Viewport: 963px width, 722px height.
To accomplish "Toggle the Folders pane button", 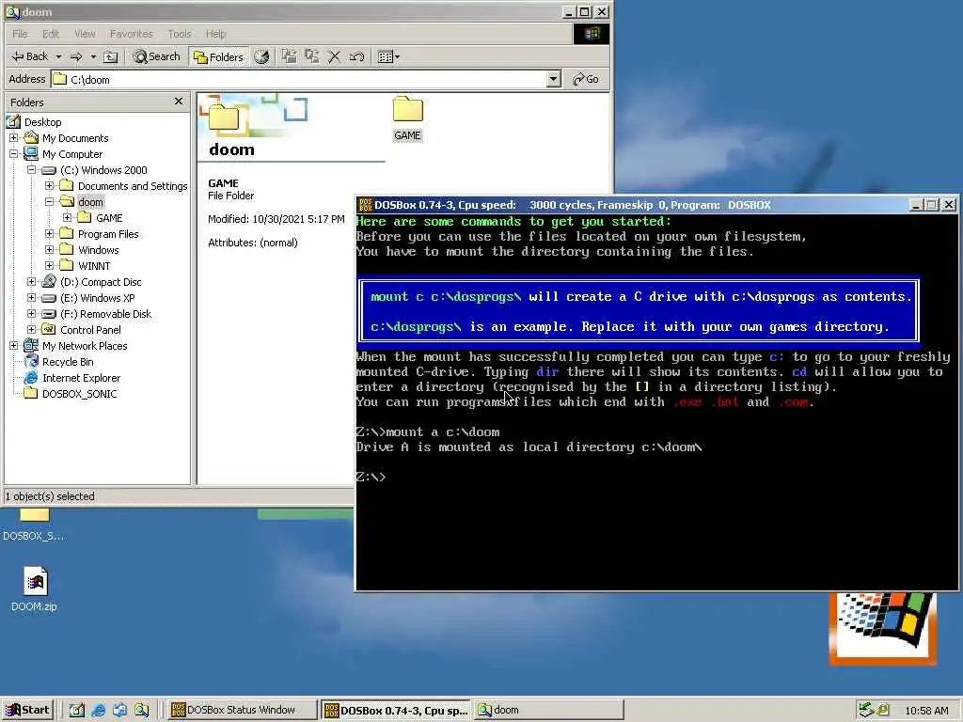I will (x=218, y=56).
